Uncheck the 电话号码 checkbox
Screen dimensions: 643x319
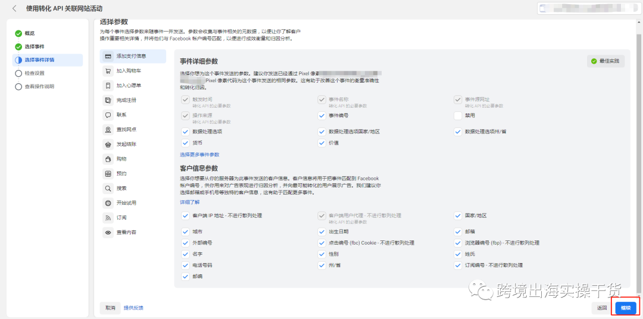(185, 265)
